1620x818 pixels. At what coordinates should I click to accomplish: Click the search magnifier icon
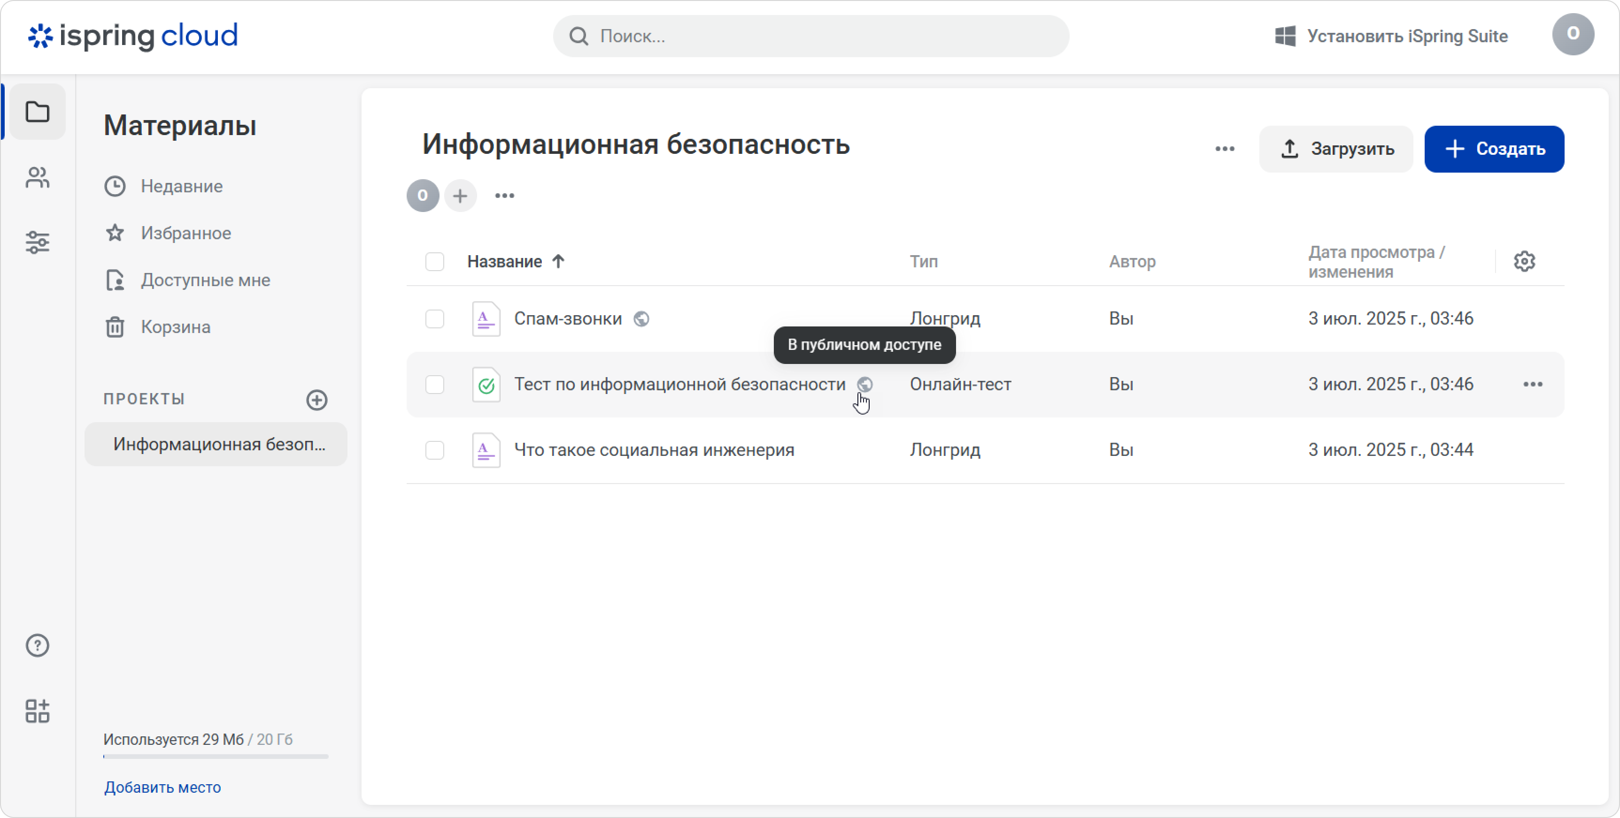[x=579, y=37]
